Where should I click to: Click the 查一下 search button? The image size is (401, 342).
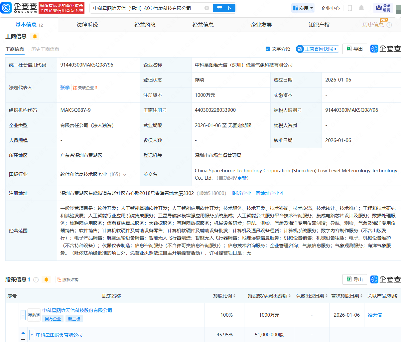(x=224, y=8)
